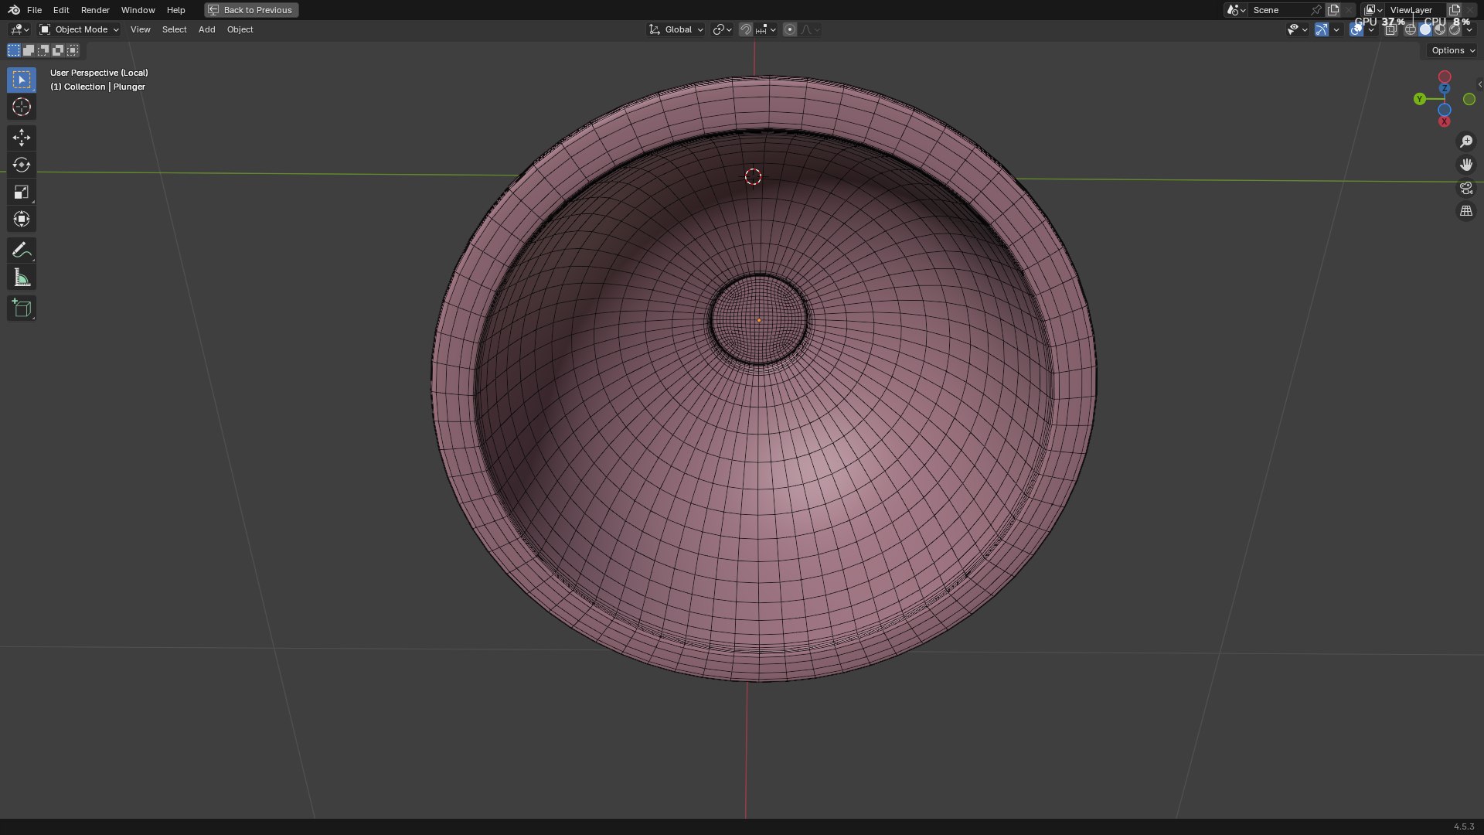
Task: Set selection mode to Invert
Action: [58, 50]
